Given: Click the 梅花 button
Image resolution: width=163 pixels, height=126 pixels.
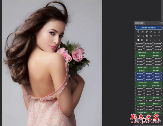Looking at the screenshot, I should click(140, 95).
